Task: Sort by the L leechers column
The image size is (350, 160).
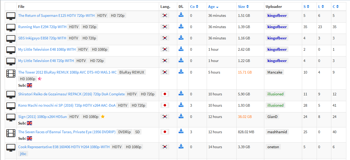Action: tap(321, 7)
